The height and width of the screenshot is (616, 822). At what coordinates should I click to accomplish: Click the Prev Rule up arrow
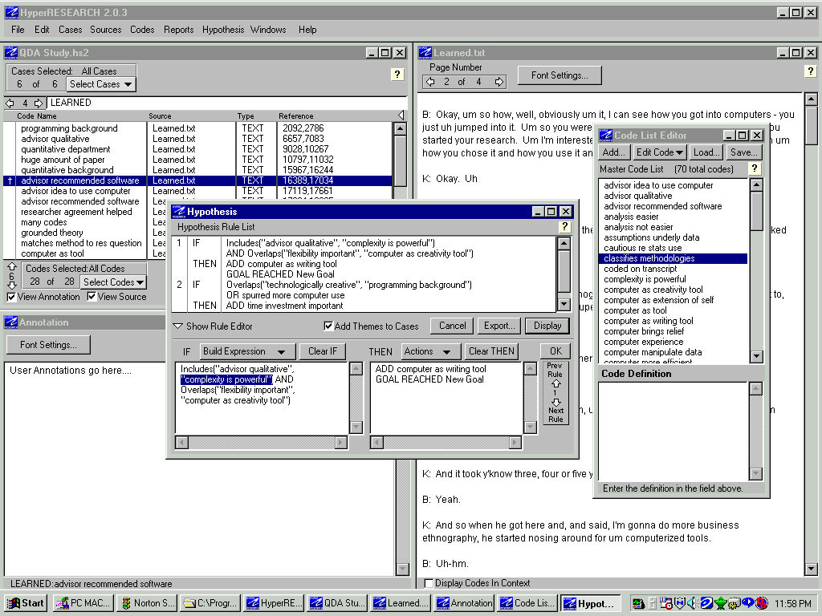coord(555,383)
